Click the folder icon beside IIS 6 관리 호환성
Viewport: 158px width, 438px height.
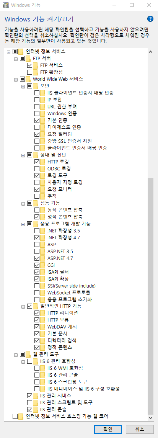[x=35, y=361]
